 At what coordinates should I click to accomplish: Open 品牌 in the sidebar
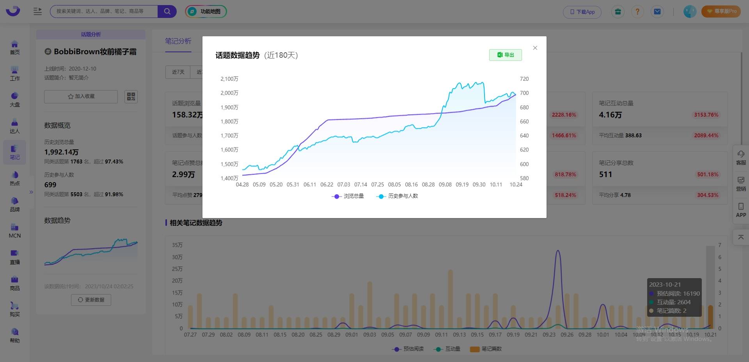click(15, 204)
